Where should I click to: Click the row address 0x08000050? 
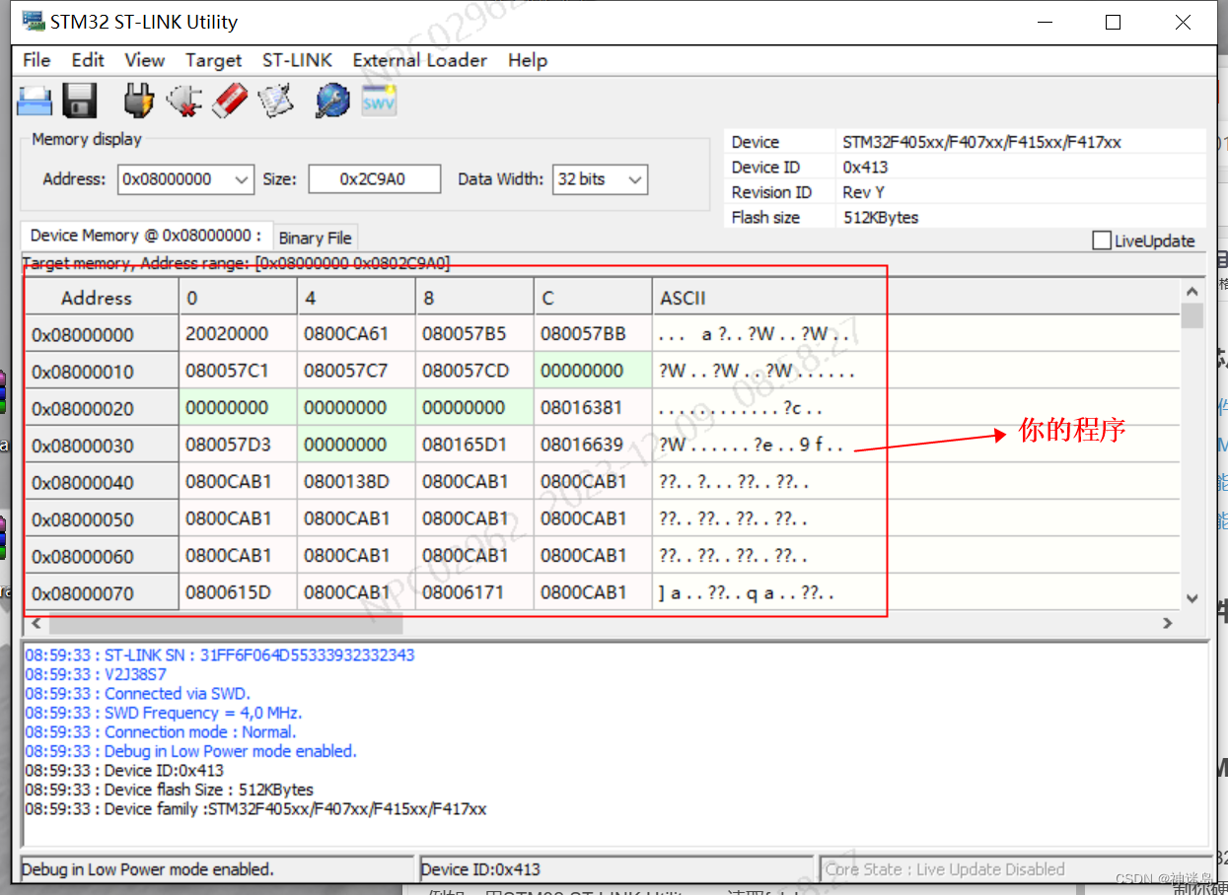click(x=102, y=518)
